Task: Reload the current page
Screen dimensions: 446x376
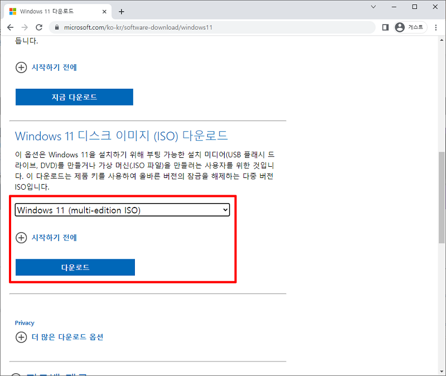Action: [x=39, y=27]
